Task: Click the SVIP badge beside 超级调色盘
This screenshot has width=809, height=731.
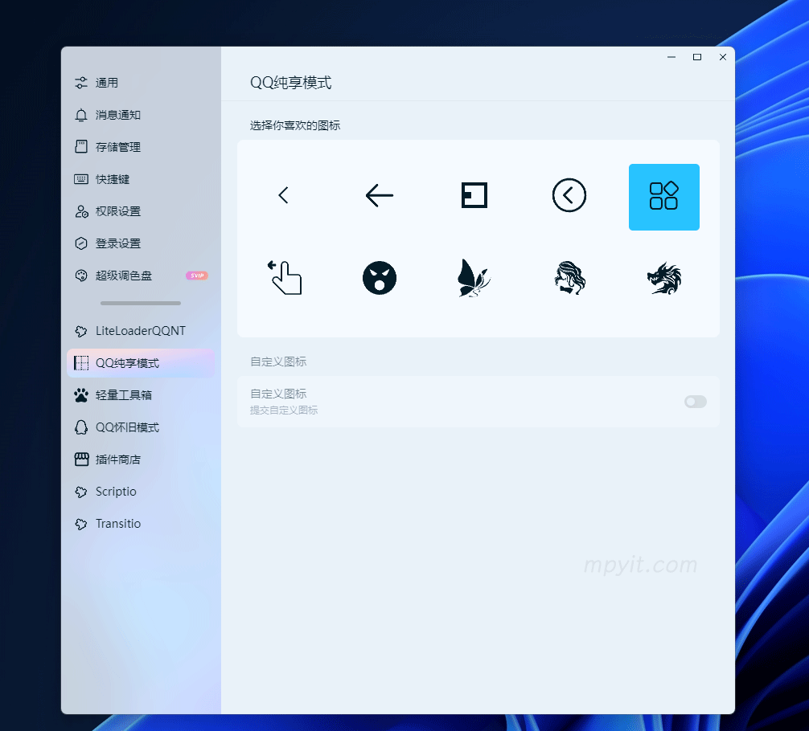Action: pos(196,276)
